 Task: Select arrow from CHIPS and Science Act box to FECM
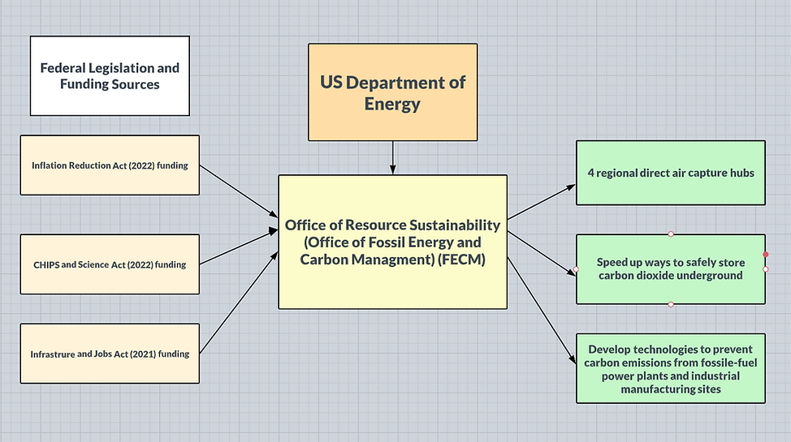coord(239,247)
